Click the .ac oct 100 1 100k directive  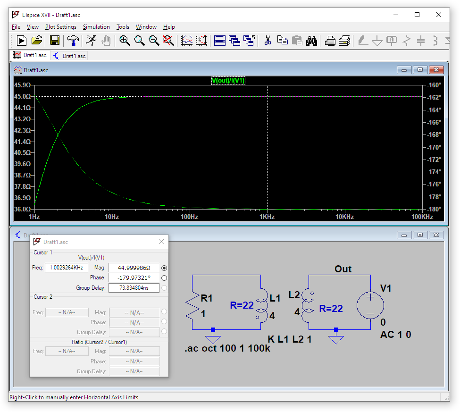click(x=227, y=349)
